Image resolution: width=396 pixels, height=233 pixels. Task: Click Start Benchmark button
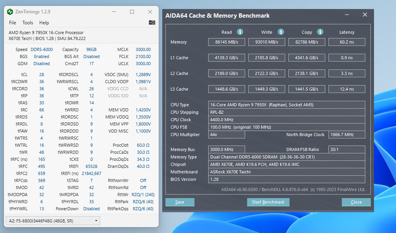pos(268,202)
